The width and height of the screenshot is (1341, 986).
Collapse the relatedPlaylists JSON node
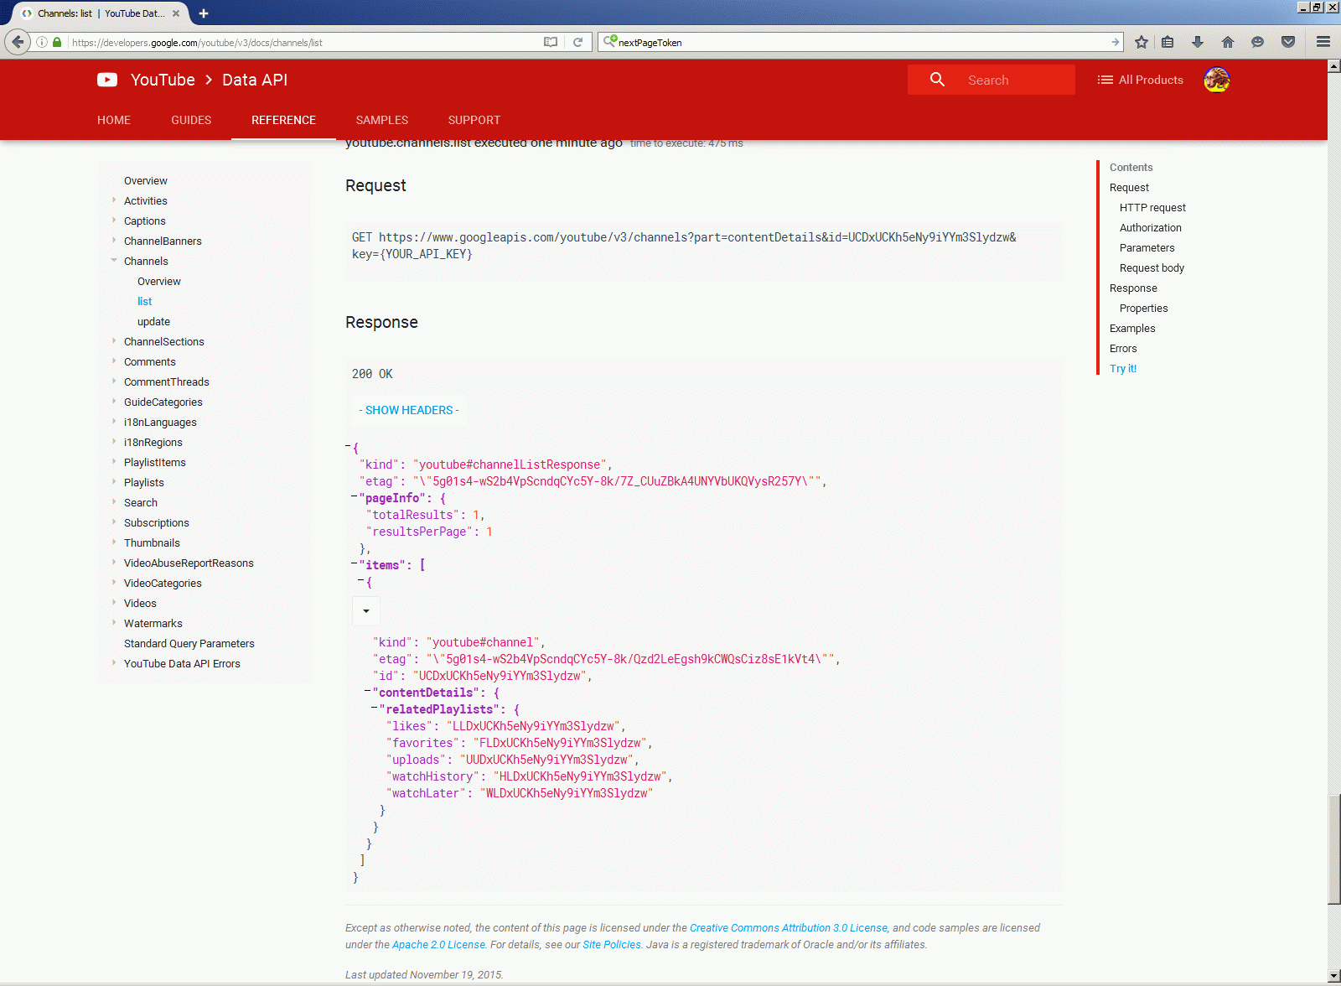375,709
